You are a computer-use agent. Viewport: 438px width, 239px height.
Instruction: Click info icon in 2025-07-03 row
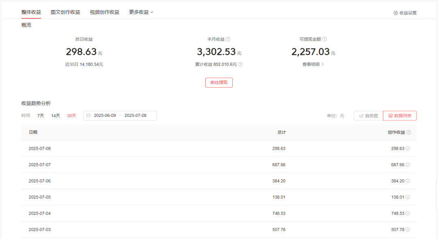coord(408,230)
